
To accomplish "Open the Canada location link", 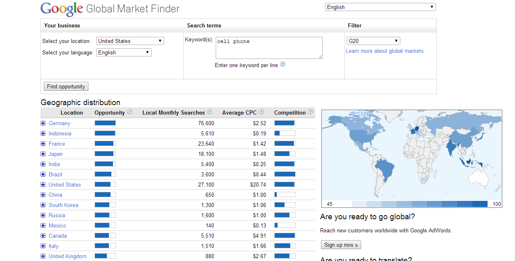I will [x=58, y=236].
